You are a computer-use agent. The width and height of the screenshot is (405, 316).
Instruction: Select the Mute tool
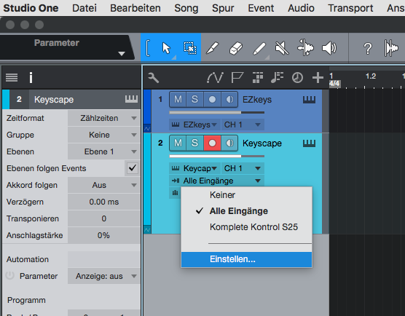coord(282,48)
